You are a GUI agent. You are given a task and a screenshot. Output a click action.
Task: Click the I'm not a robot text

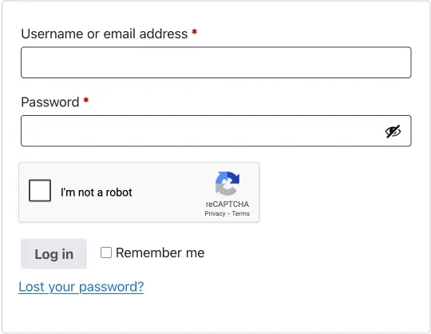click(x=97, y=193)
